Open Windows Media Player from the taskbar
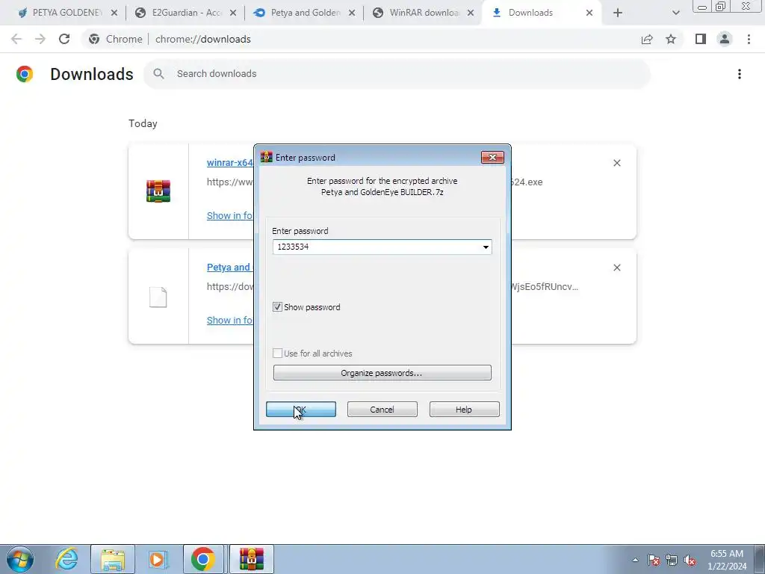765x574 pixels. coord(157,559)
